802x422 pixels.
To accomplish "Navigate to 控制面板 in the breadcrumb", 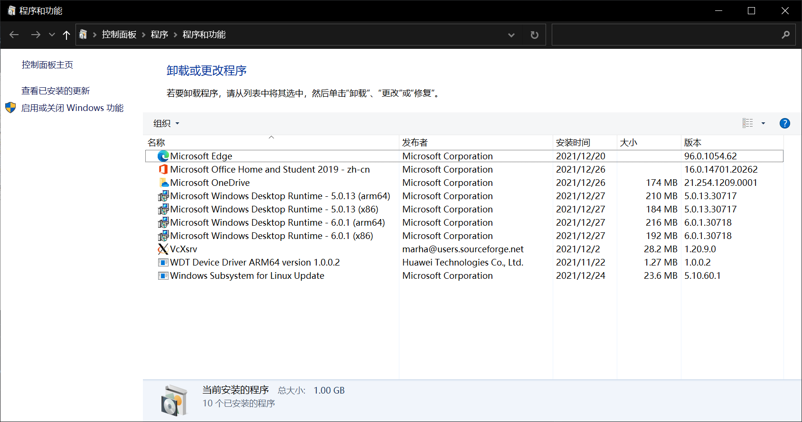I will pos(119,35).
